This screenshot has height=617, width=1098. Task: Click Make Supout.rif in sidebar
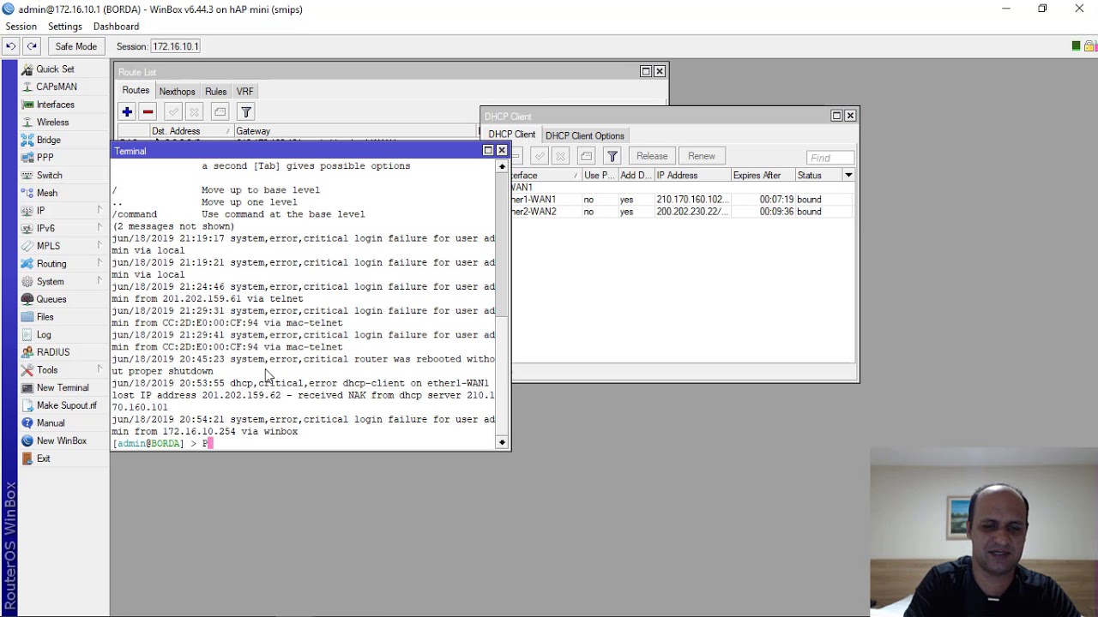pyautogui.click(x=66, y=405)
